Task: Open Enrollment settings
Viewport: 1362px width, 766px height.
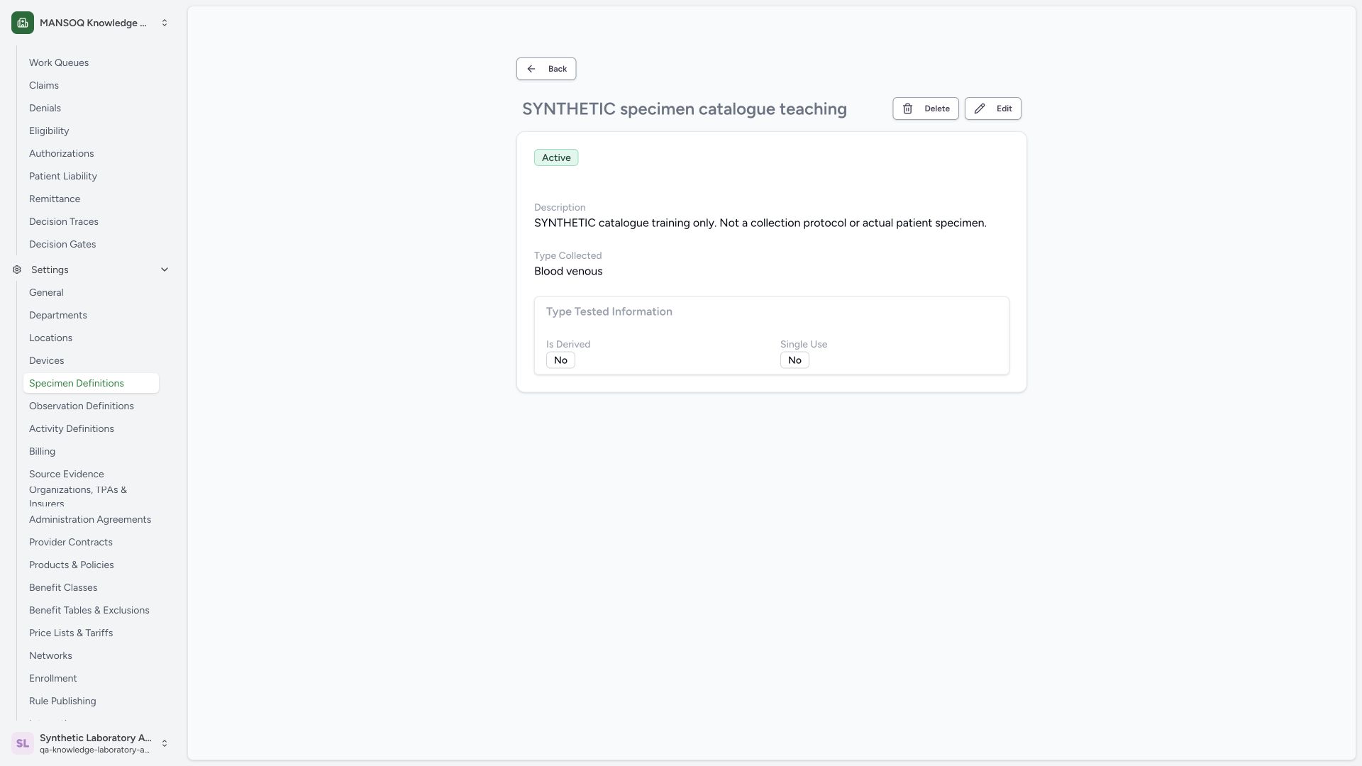Action: coord(91,678)
